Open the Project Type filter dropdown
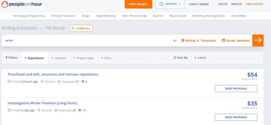This screenshot has height=125, width=271. [84, 58]
